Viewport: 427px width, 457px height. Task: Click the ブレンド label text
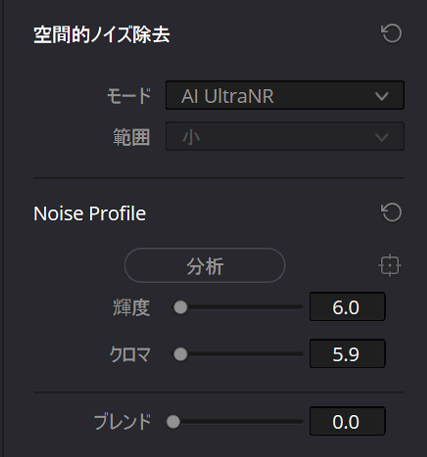click(x=123, y=422)
